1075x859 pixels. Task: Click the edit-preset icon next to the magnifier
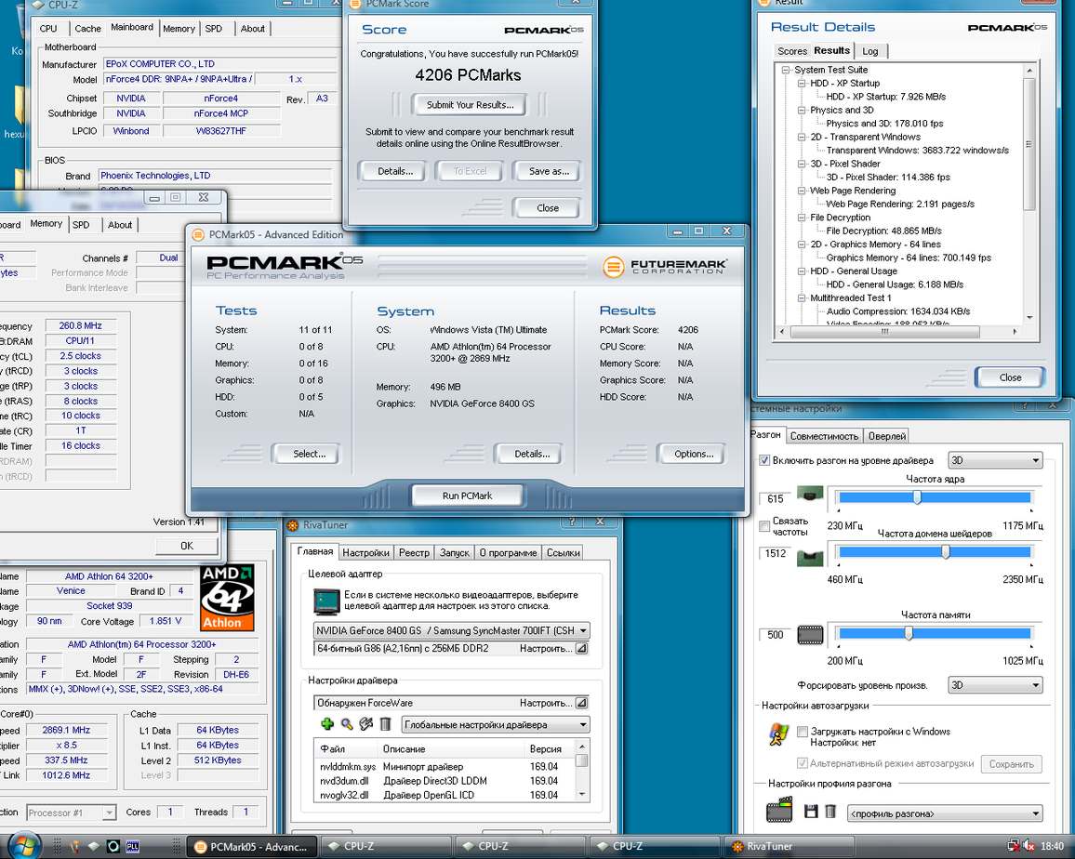(366, 724)
